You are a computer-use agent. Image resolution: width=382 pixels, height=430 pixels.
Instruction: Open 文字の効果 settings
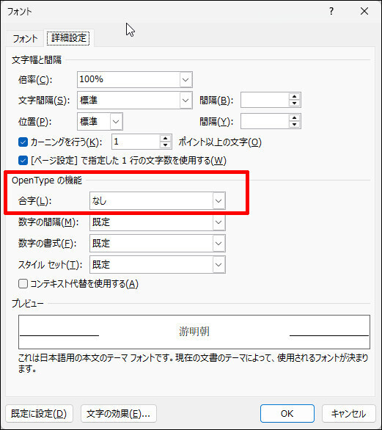[118, 414]
